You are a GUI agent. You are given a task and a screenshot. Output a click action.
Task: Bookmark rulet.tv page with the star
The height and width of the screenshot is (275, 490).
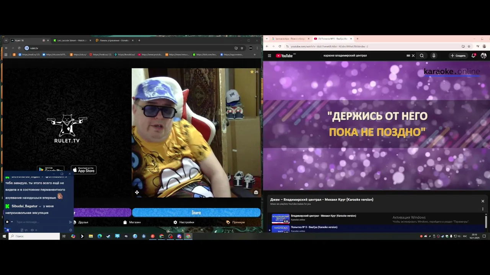[242, 48]
